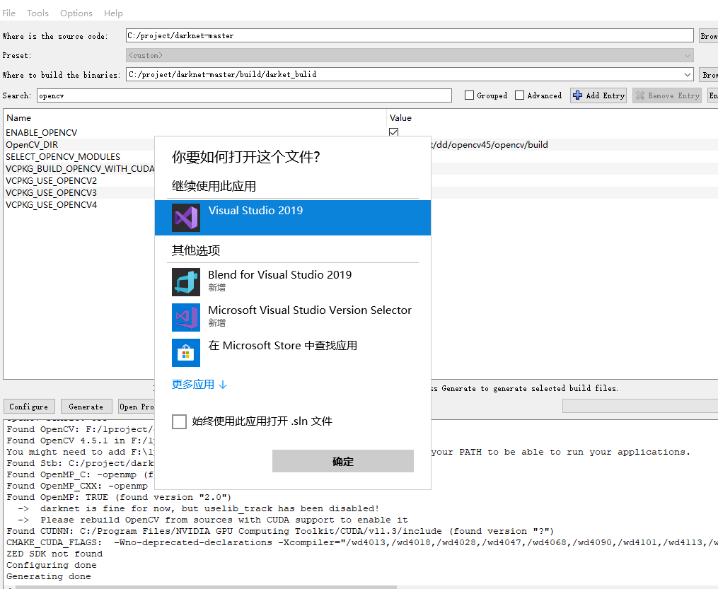
Task: Choose the Blend for Visual Studio 2019 icon
Action: pyautogui.click(x=186, y=282)
